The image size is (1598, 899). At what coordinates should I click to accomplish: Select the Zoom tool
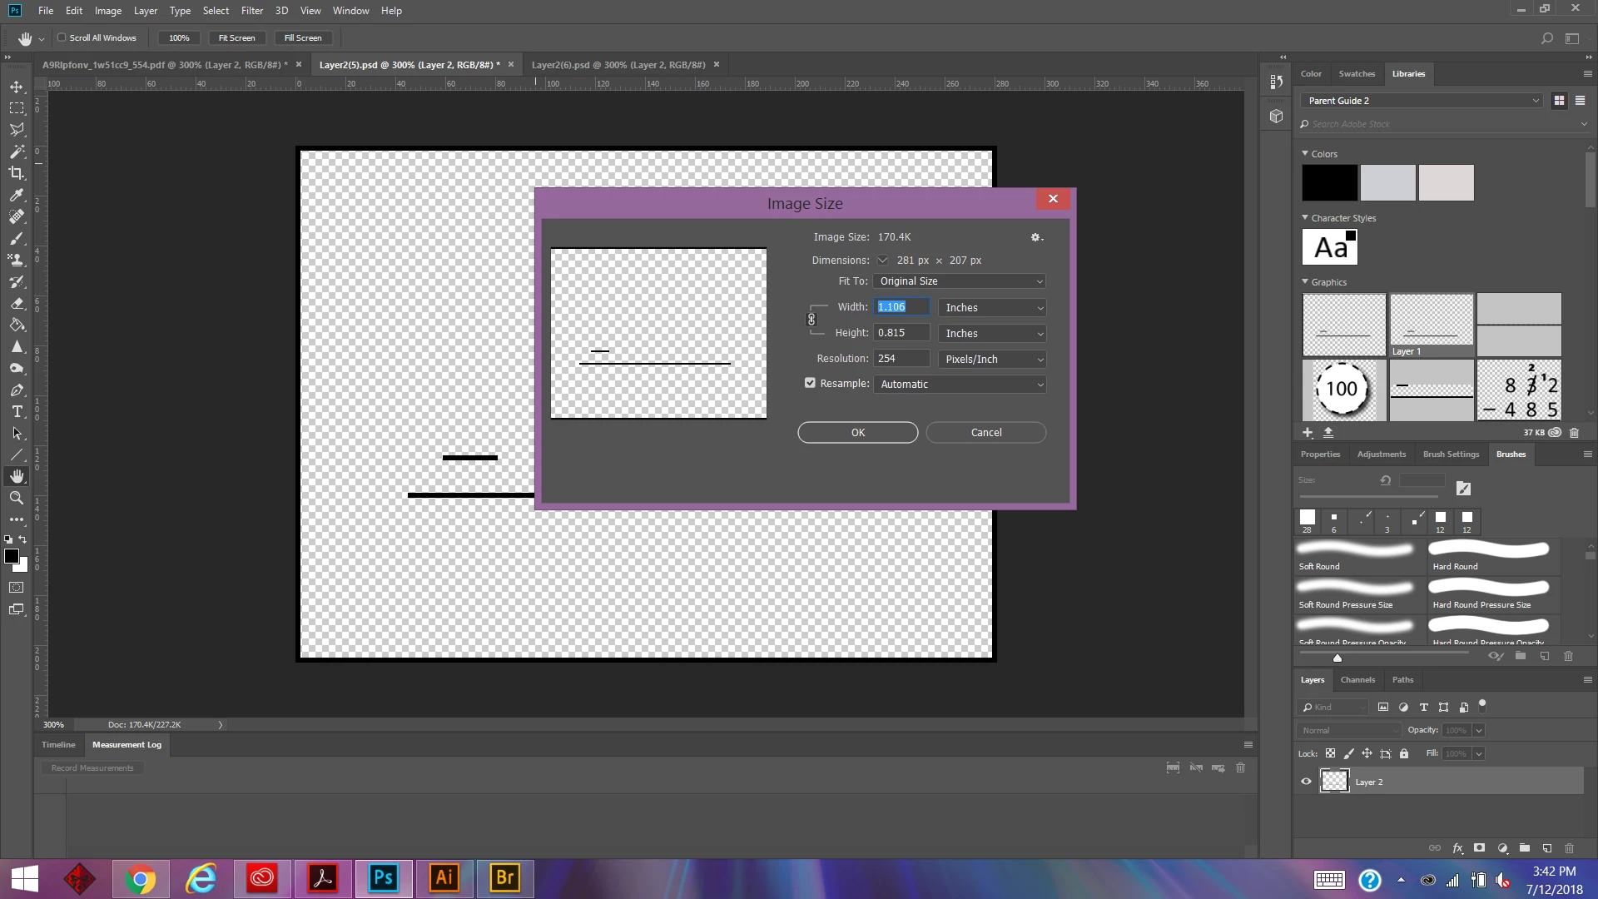[17, 498]
